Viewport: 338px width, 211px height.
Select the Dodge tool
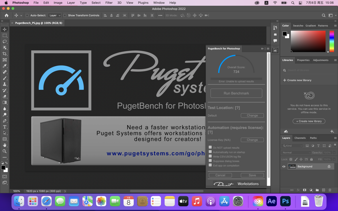click(x=5, y=115)
